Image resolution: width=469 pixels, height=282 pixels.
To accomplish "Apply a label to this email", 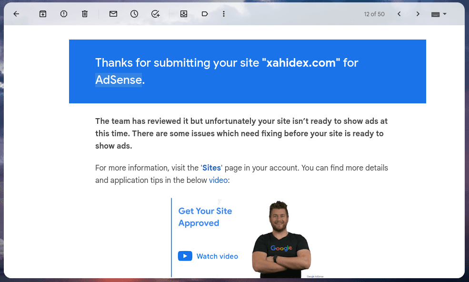I will click(205, 14).
